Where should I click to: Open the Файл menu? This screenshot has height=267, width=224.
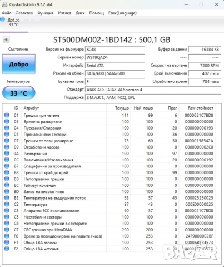7,13
